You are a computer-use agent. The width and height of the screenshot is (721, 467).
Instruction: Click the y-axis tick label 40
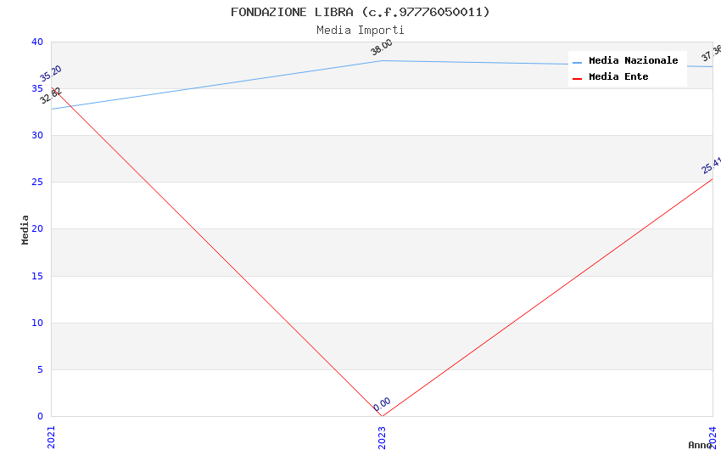coord(37,42)
